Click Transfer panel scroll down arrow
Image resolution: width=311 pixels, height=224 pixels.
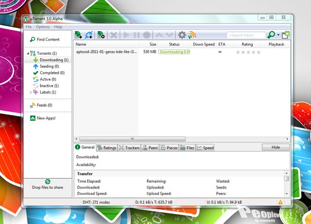(286, 193)
